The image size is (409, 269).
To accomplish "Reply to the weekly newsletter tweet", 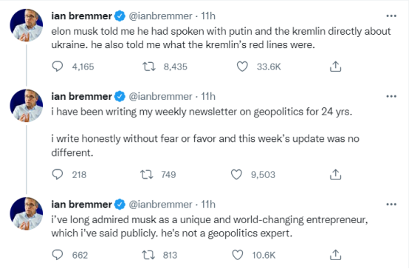I will (58, 174).
